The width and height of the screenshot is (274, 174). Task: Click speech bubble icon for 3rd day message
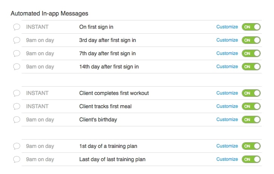[16, 40]
